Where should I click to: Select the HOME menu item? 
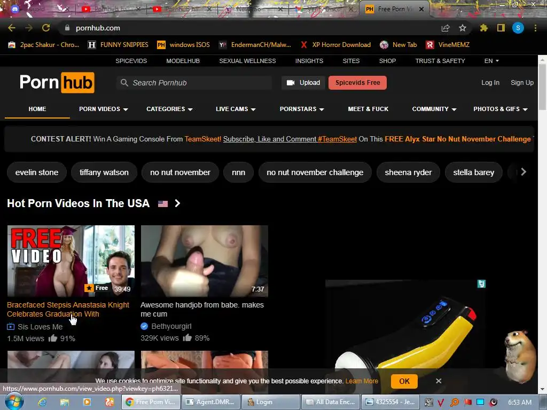pyautogui.click(x=37, y=109)
